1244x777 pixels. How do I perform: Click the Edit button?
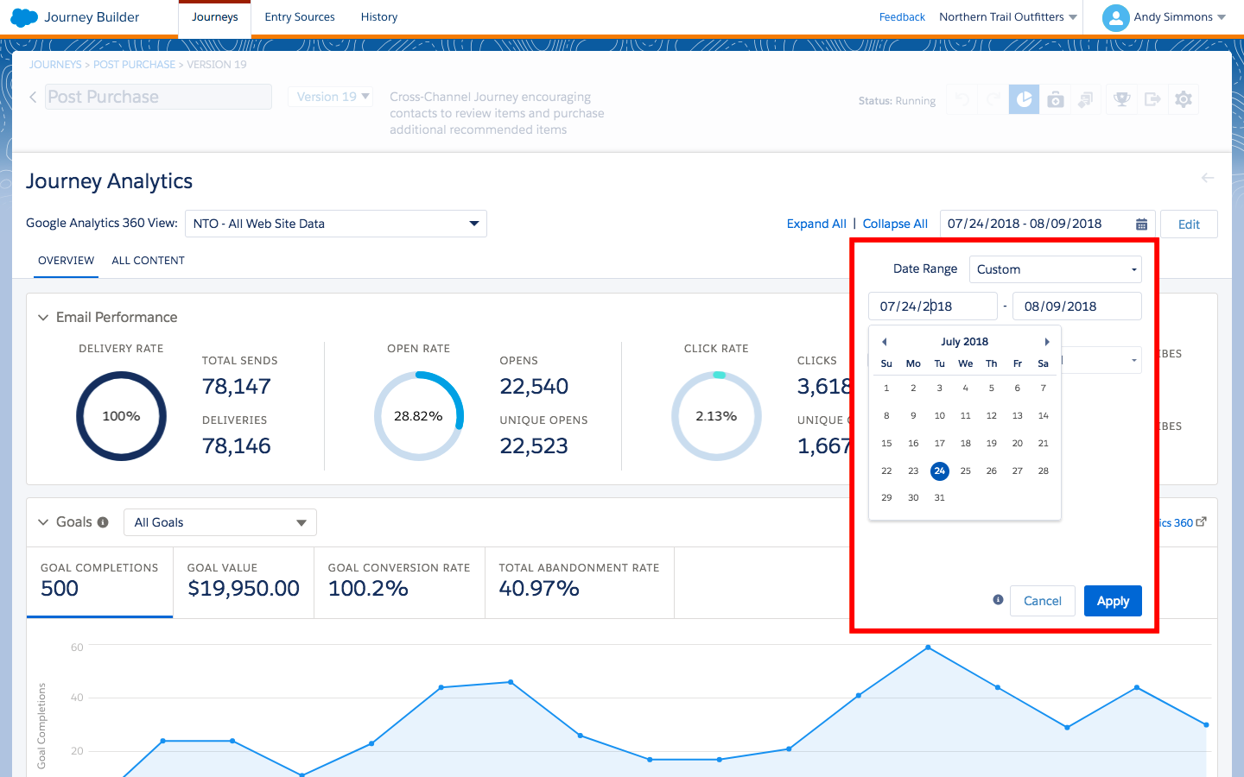pos(1189,224)
